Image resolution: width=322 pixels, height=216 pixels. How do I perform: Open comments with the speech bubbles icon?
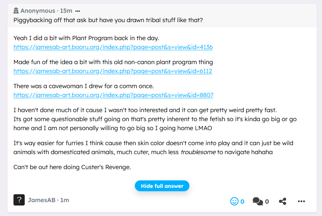click(x=258, y=201)
